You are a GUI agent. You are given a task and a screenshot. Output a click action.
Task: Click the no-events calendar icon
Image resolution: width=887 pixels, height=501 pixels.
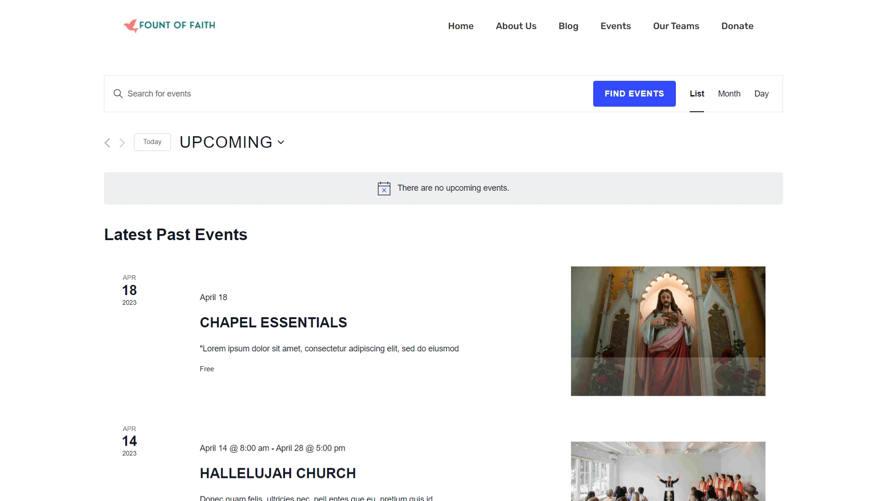(384, 188)
